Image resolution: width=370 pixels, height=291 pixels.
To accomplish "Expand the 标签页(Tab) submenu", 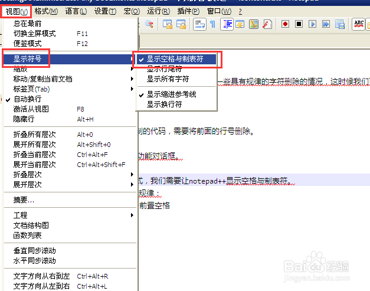I will [70, 89].
